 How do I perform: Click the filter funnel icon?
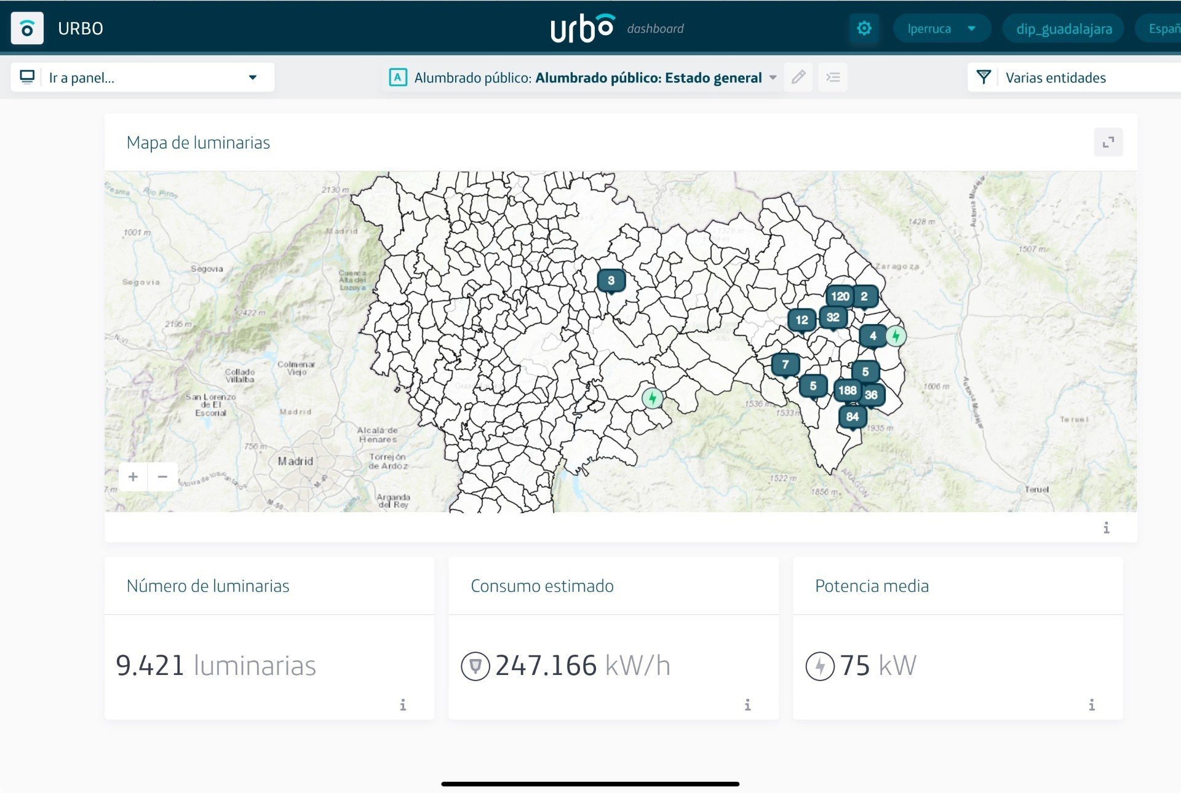983,77
